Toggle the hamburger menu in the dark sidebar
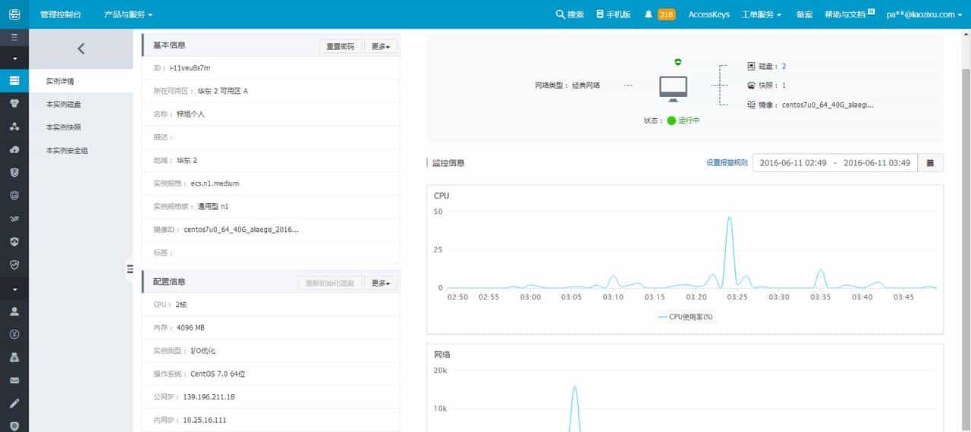This screenshot has width=971, height=432. [14, 36]
